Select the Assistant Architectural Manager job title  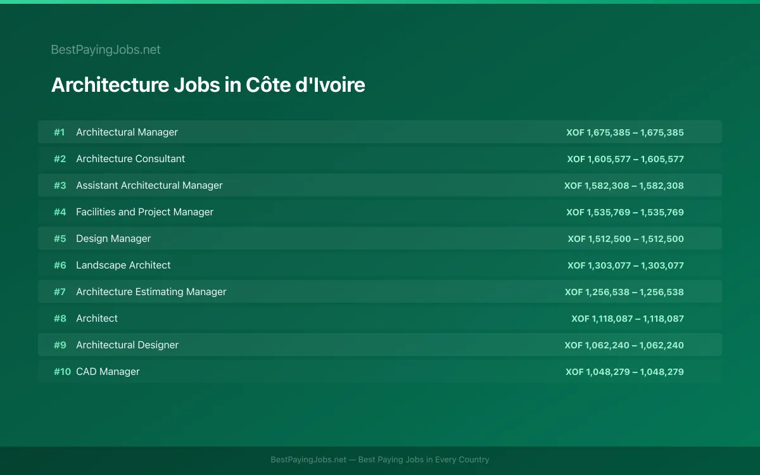(x=149, y=186)
